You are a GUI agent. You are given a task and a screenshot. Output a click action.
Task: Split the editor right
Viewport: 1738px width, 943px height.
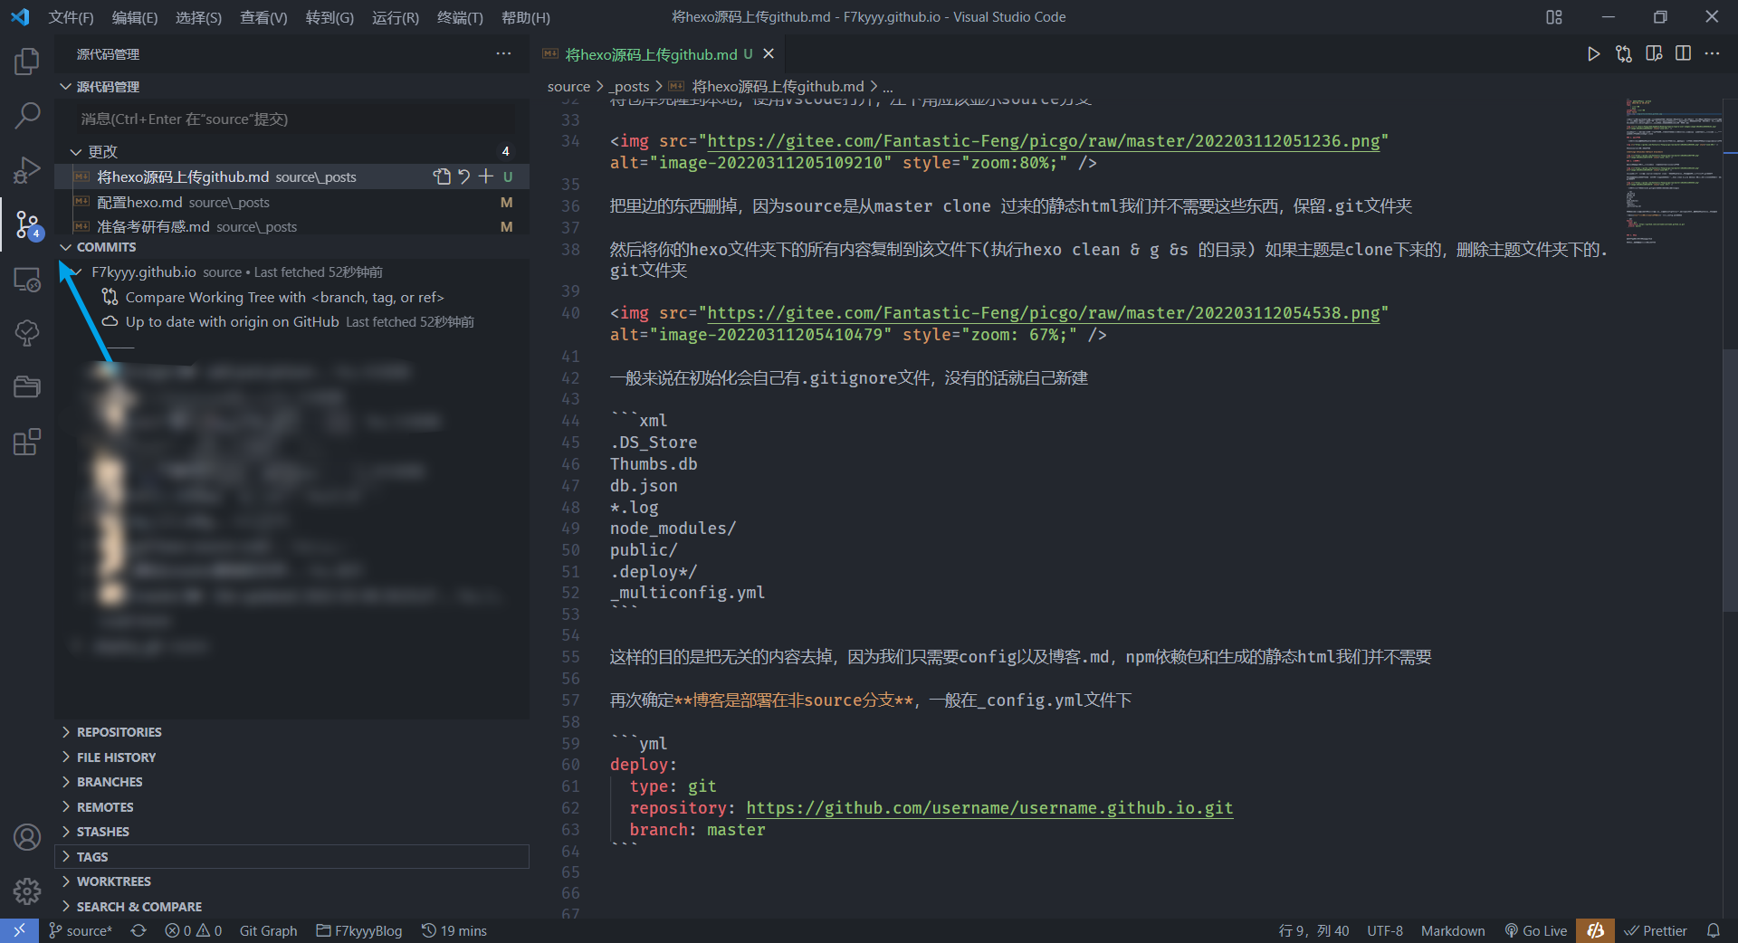[x=1683, y=54]
